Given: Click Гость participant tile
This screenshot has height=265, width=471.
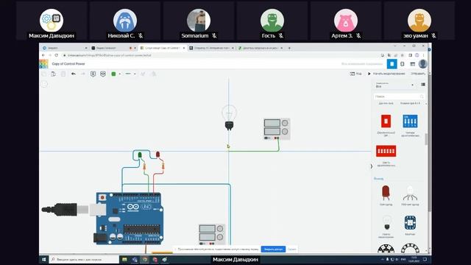Looking at the screenshot, I should click(x=272, y=21).
